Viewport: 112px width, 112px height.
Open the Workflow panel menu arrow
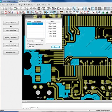17,15
